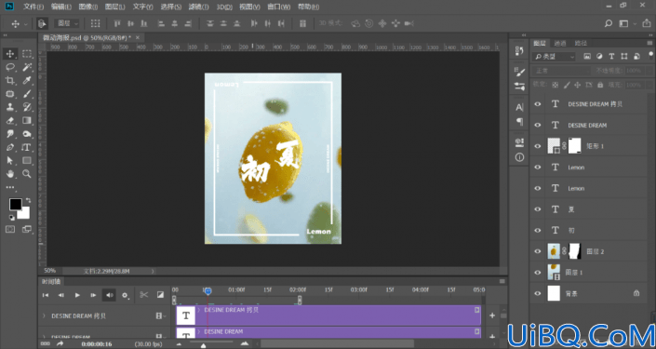The width and height of the screenshot is (656, 349).
Task: Click the timeline zoom slider
Action: pos(204,345)
